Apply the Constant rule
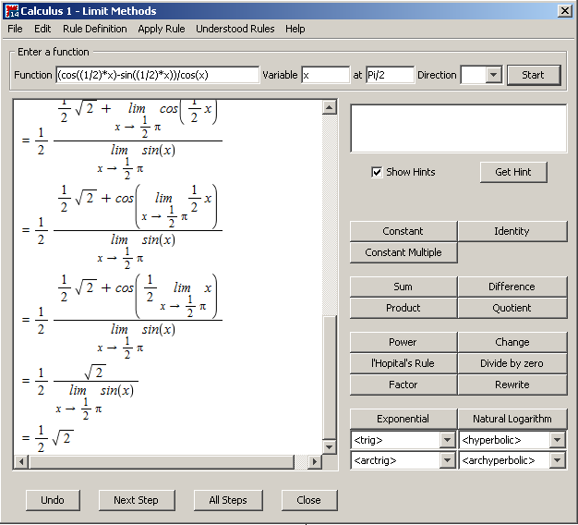This screenshot has height=525, width=578. pyautogui.click(x=403, y=231)
